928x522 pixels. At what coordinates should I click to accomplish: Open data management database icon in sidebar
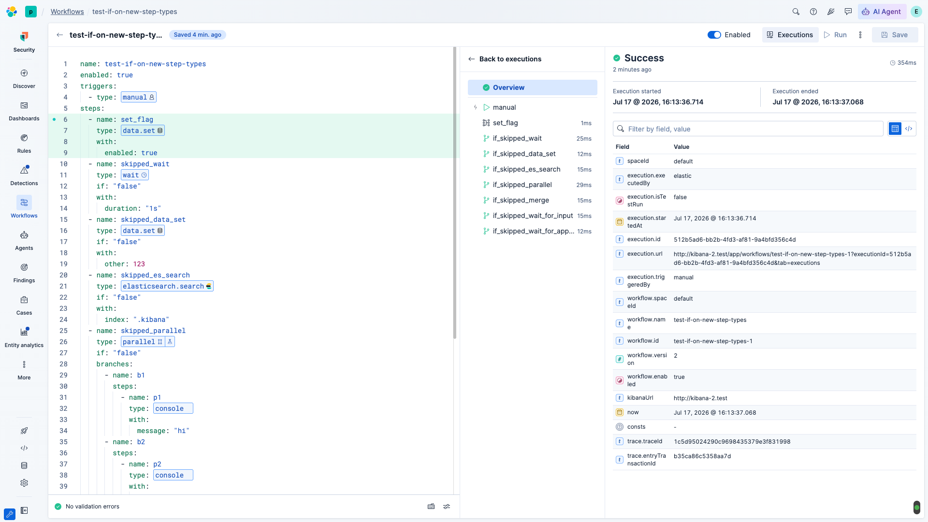coord(24,465)
